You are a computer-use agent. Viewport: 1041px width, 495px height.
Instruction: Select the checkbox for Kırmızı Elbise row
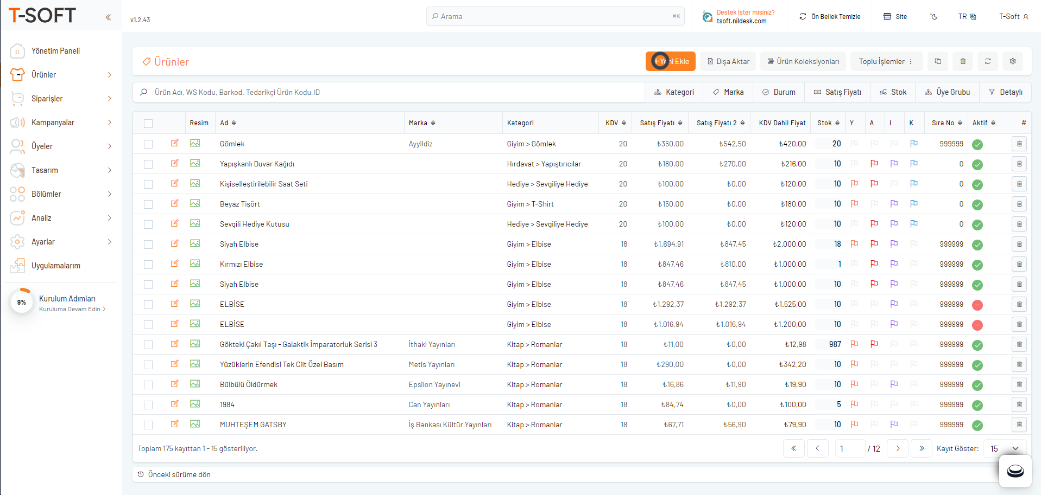148,265
